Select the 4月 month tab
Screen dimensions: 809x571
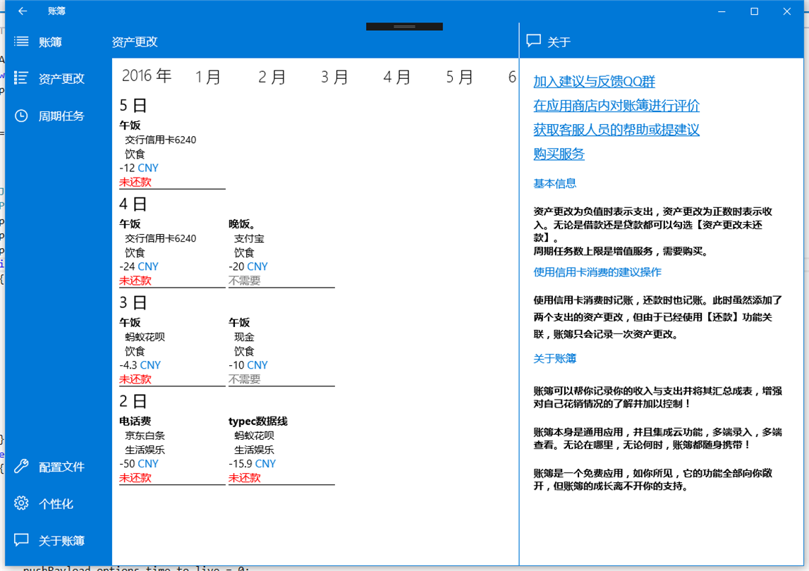coord(397,77)
